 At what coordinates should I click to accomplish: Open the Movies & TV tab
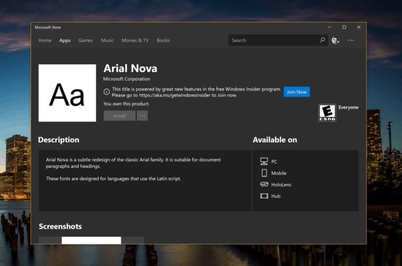(135, 40)
